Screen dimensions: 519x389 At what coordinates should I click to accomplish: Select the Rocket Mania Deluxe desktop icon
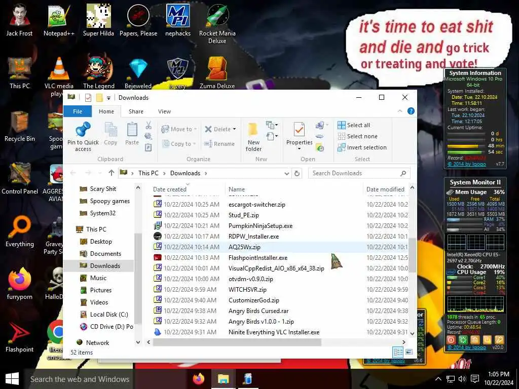[x=217, y=24]
